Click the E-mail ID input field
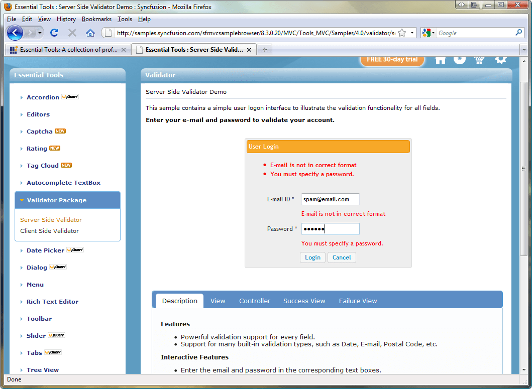Screen dimensions: 532x389 point(330,199)
